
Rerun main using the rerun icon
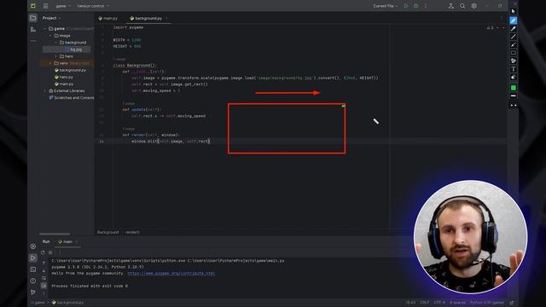point(43,252)
